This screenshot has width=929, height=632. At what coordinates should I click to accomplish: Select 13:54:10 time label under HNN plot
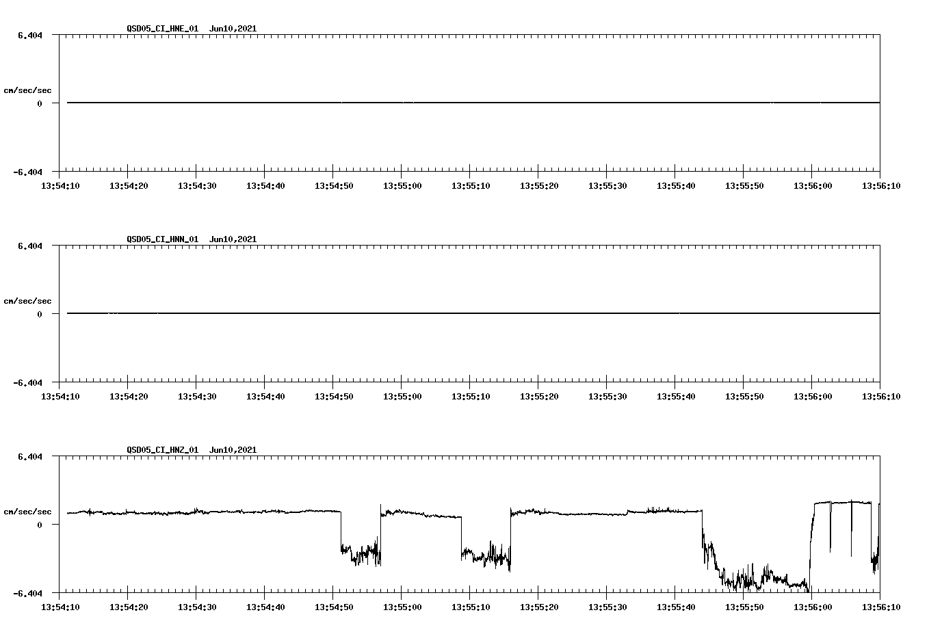click(x=60, y=396)
